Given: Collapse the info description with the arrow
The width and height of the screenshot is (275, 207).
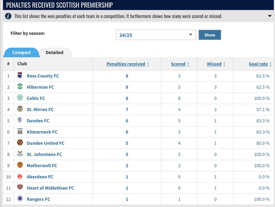Looking at the screenshot, I should 270,16.
